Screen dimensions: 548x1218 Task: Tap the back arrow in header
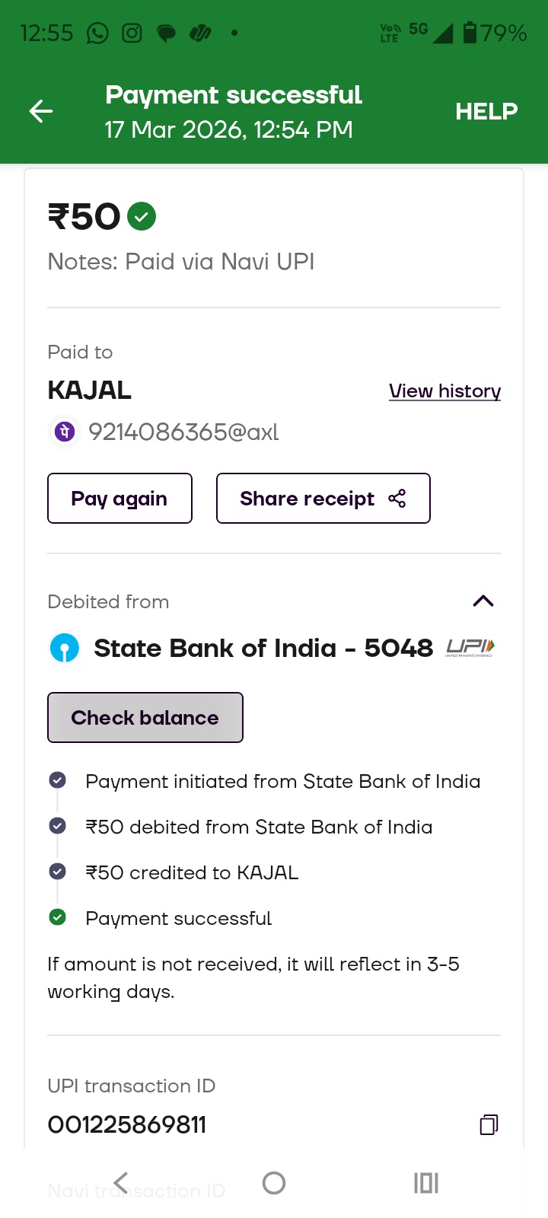41,112
